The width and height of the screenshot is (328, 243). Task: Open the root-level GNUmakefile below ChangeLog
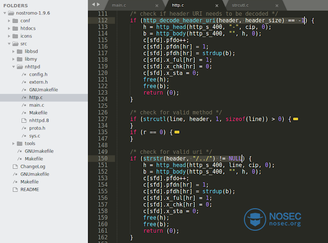[35, 174]
